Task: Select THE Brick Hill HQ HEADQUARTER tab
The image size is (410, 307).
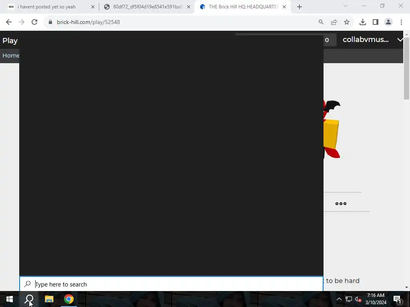Action: pos(243,7)
